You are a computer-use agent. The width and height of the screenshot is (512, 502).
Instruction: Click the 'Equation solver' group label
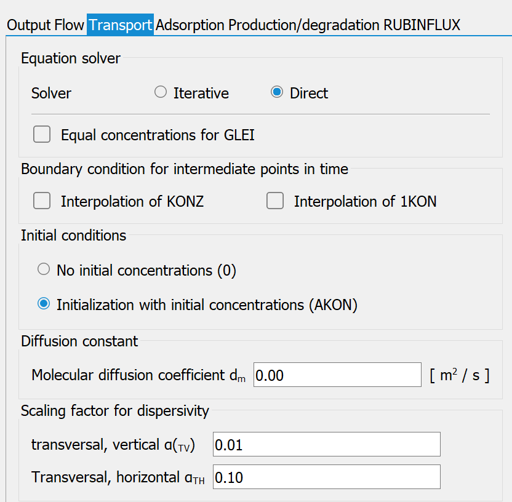[x=71, y=58]
